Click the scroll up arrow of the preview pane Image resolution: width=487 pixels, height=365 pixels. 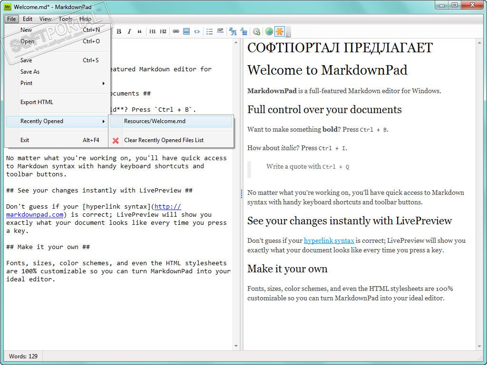coord(479,42)
